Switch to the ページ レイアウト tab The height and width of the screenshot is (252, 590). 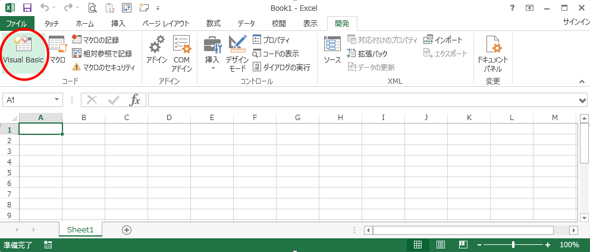pyautogui.click(x=165, y=23)
